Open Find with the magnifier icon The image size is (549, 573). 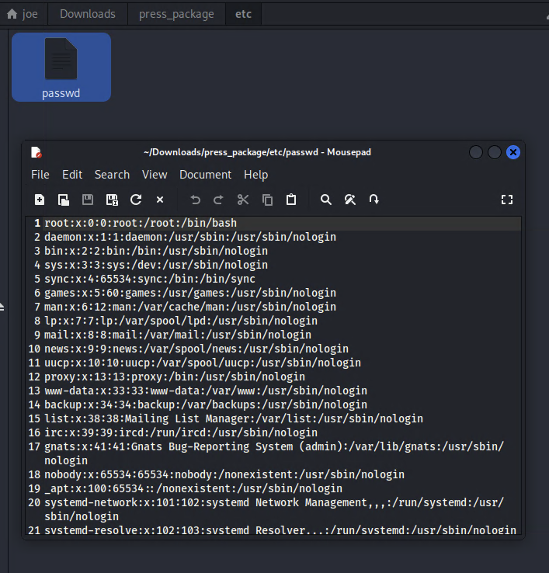click(326, 200)
